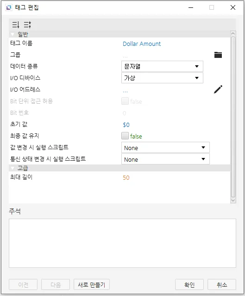Screen dimensions: 245x296
Task: Click the 최대 길이 value 50
Action: click(x=126, y=177)
